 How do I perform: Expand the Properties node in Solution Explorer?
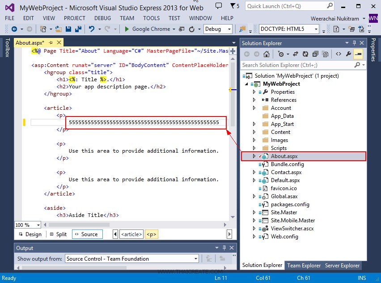pos(254,92)
